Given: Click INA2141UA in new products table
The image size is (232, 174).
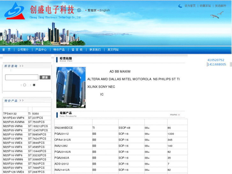Looking at the screenshot, I should click(62, 170).
